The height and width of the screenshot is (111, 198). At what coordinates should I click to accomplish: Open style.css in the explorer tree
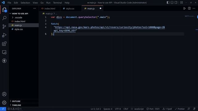[x=24, y=29]
